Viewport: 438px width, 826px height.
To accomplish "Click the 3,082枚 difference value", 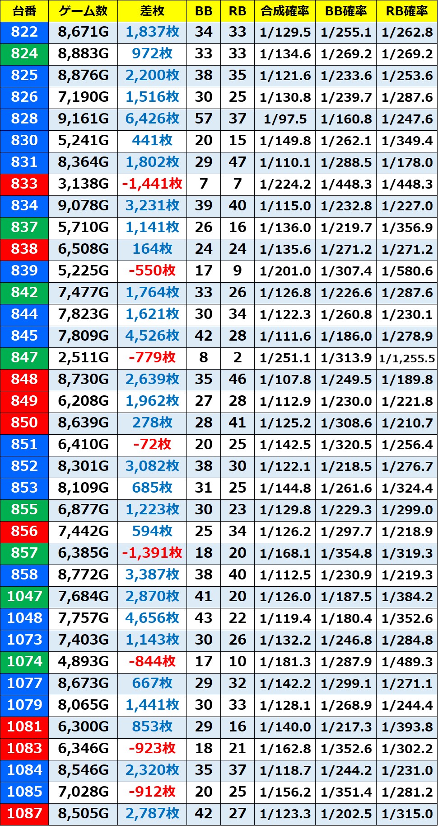I will click(152, 467).
